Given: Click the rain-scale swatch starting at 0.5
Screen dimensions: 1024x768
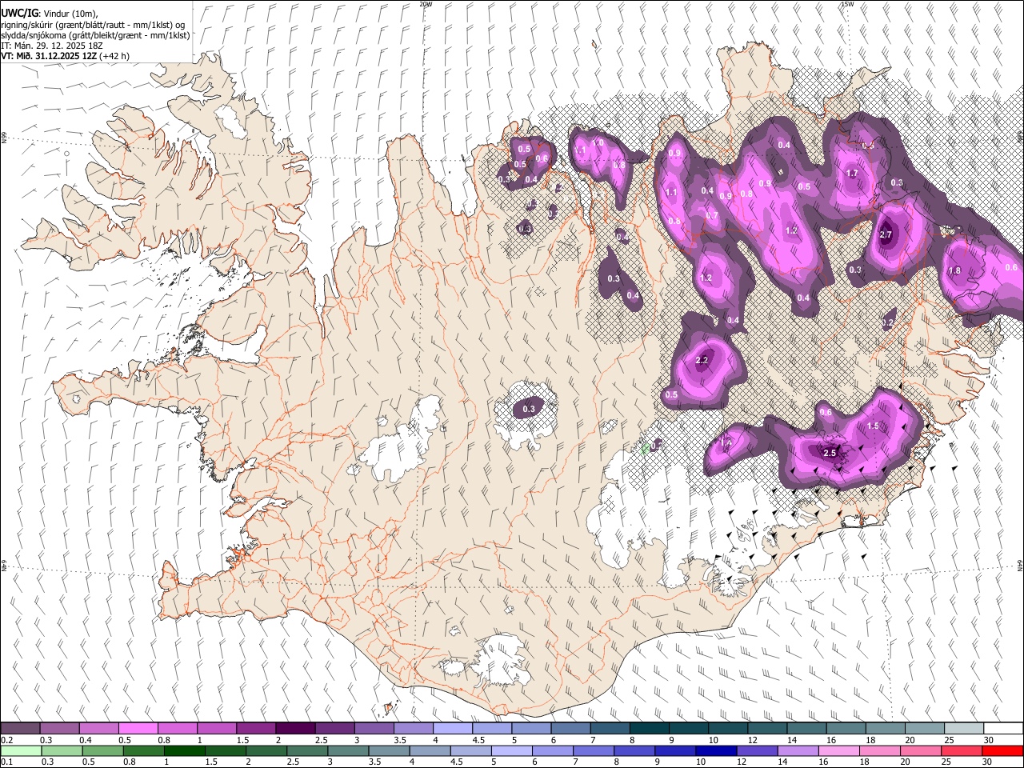Looking at the screenshot, I should (x=102, y=750).
